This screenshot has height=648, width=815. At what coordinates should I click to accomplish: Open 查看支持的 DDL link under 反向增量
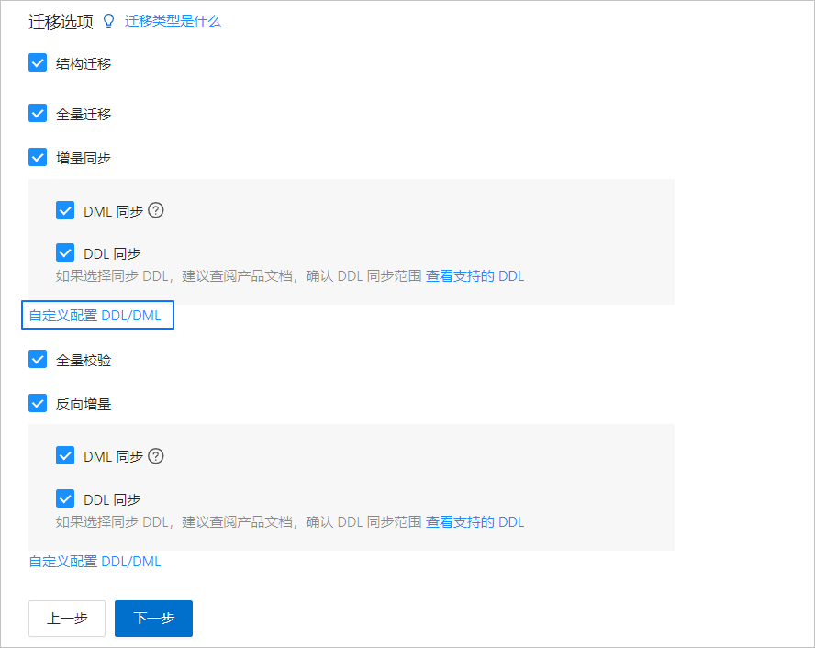pos(474,521)
